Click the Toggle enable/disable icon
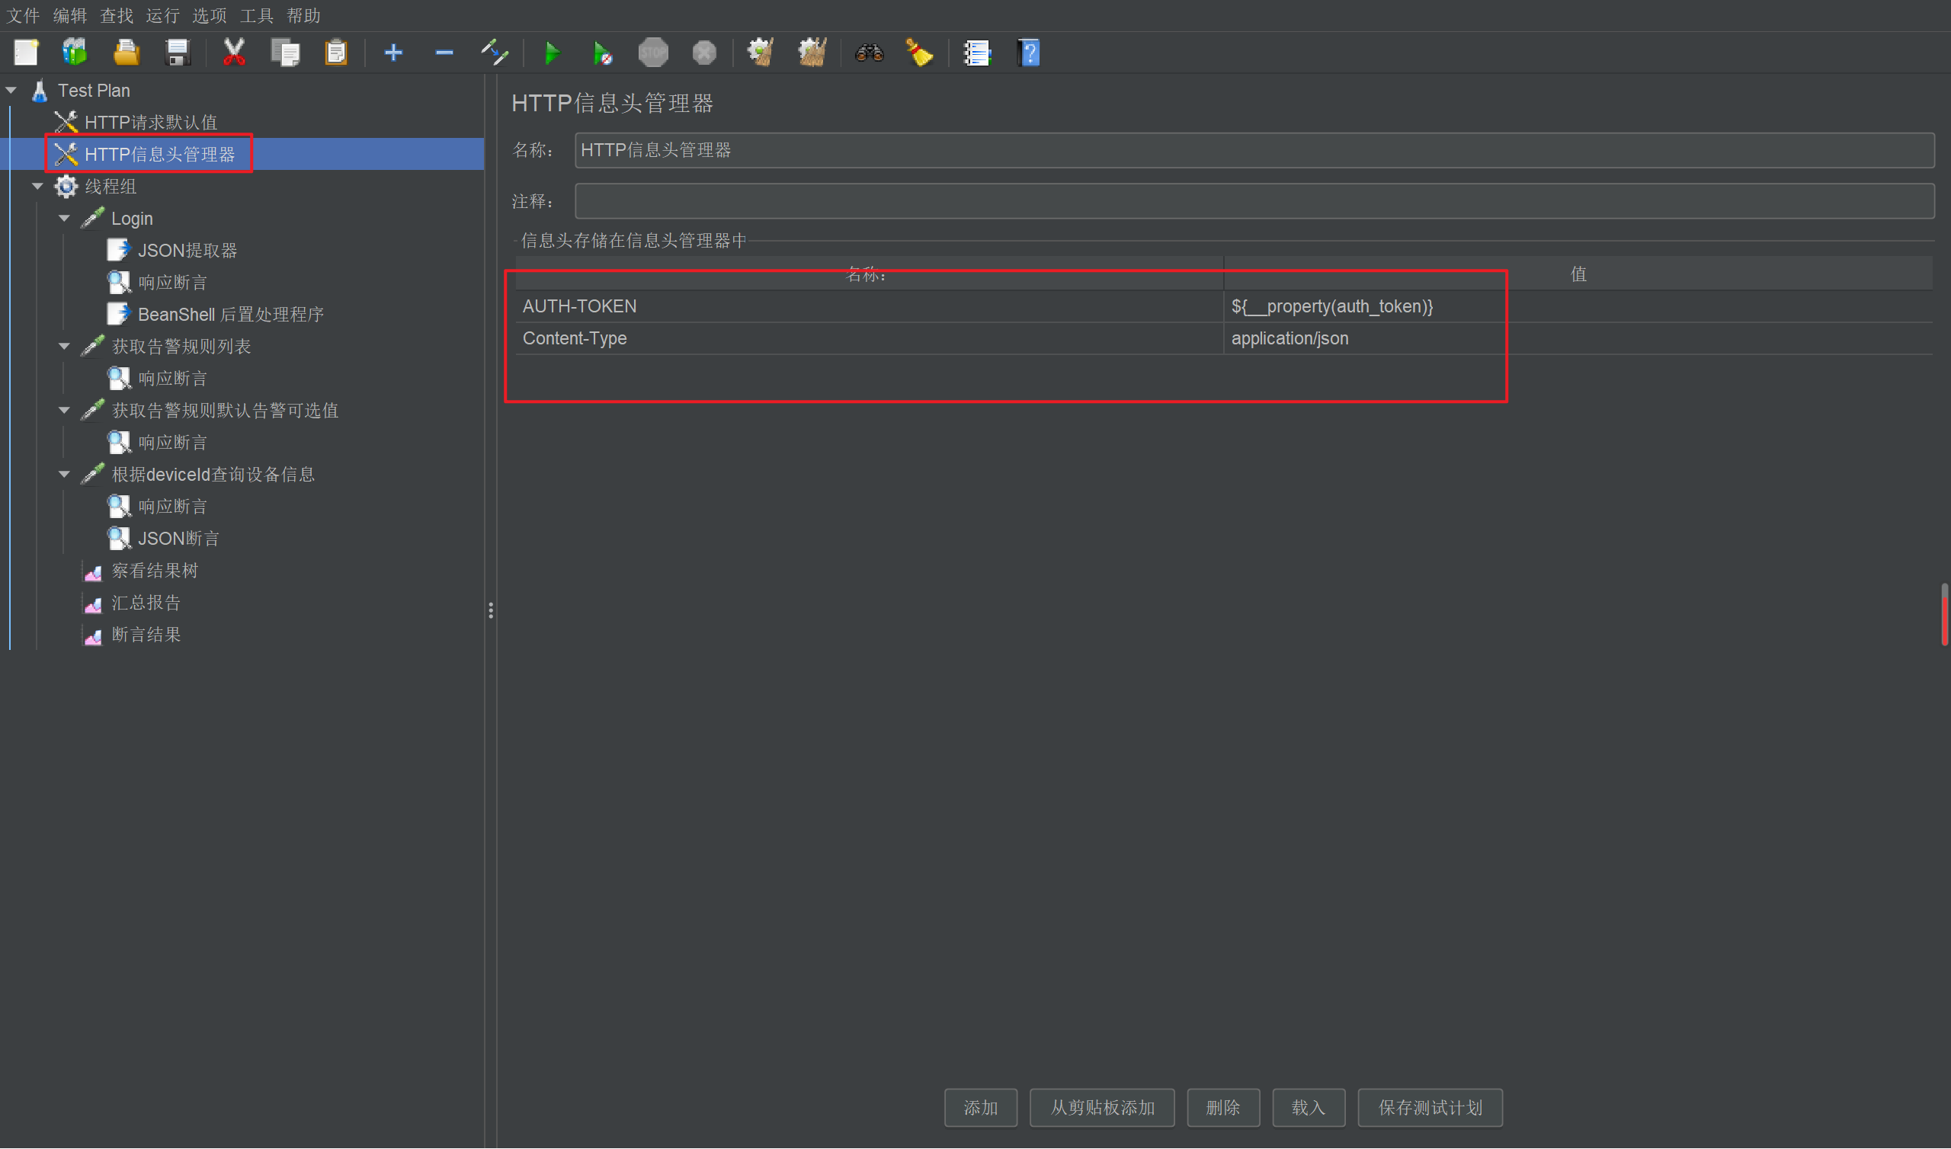The width and height of the screenshot is (1951, 1149). click(495, 53)
